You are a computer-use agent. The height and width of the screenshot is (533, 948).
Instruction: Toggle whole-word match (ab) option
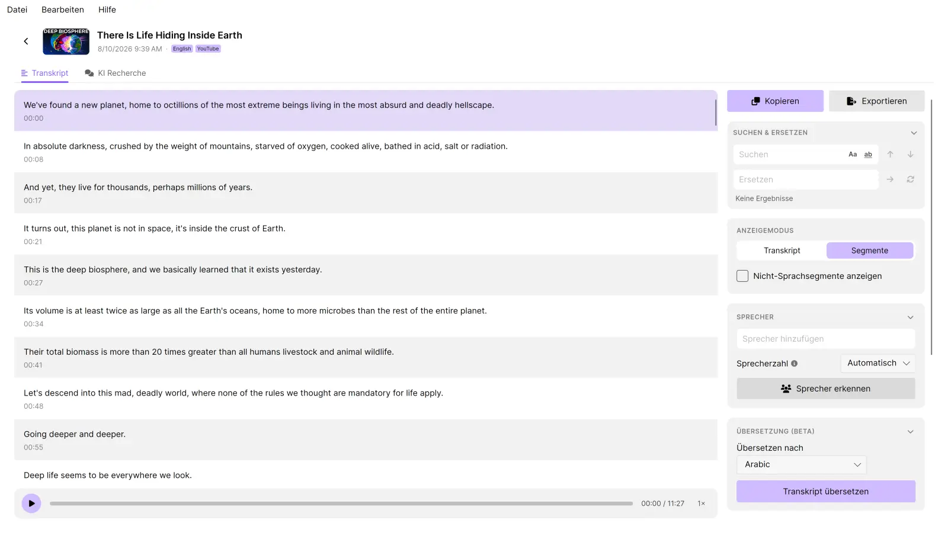pyautogui.click(x=868, y=155)
